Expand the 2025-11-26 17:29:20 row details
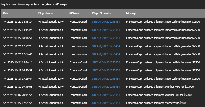This screenshot has height=107, width=205. pos(5,46)
